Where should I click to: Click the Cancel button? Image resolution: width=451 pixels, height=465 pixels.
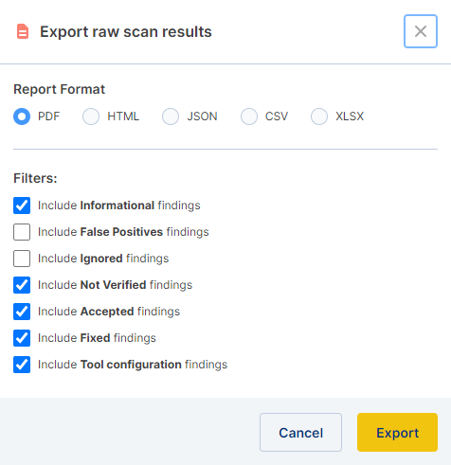coord(300,432)
